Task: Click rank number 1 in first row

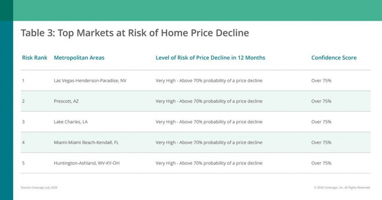Action: point(23,81)
